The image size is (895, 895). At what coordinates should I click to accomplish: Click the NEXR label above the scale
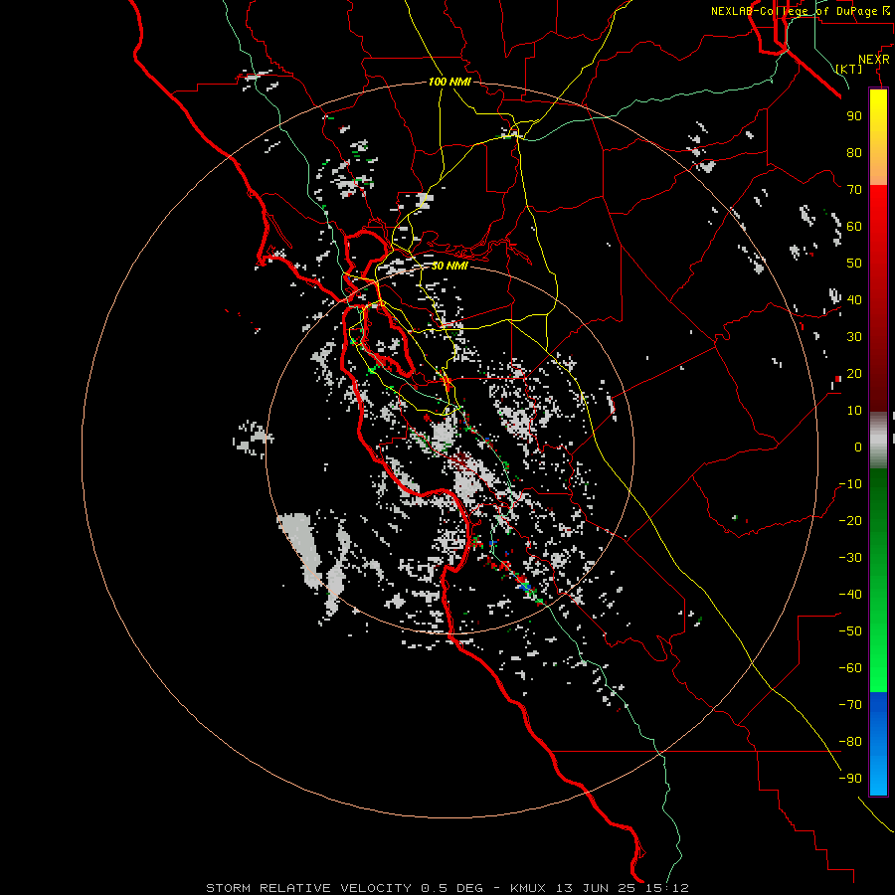(874, 60)
